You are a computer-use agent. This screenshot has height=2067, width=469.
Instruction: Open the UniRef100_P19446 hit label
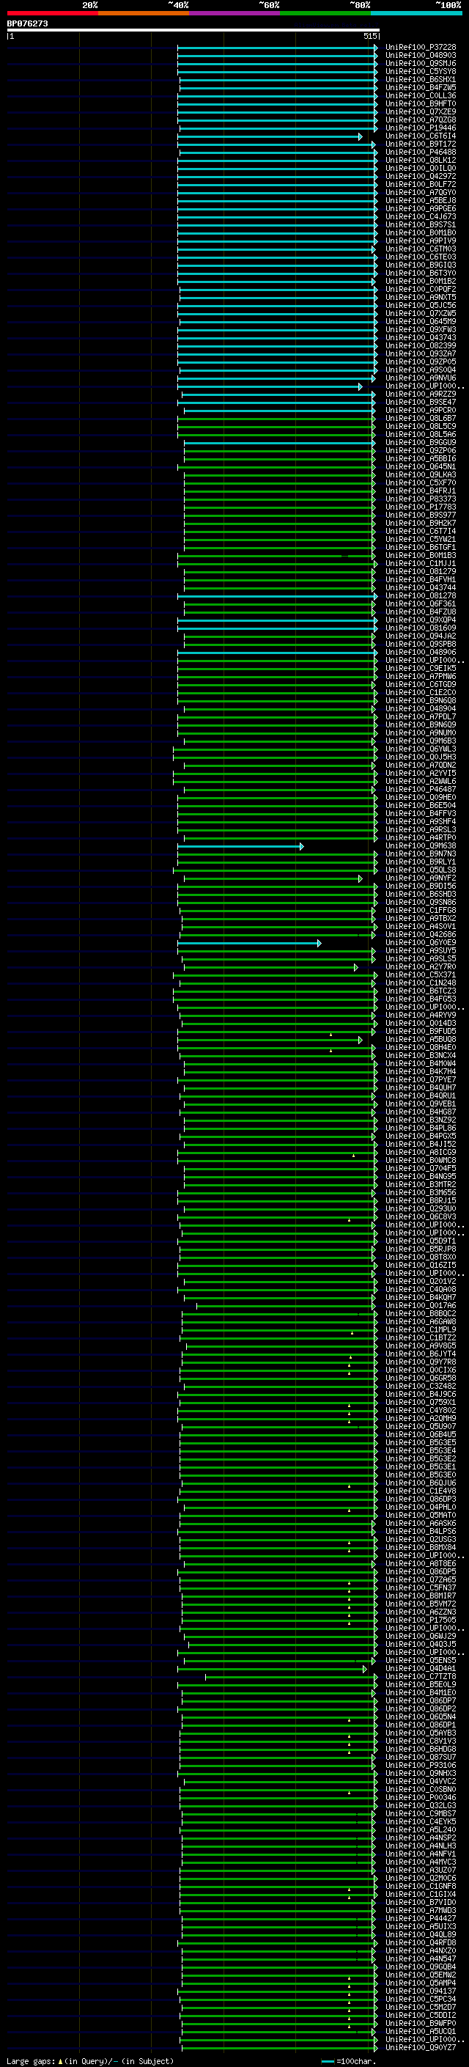click(421, 128)
